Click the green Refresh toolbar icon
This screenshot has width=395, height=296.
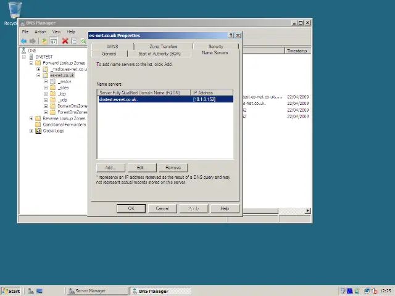[x=83, y=41]
